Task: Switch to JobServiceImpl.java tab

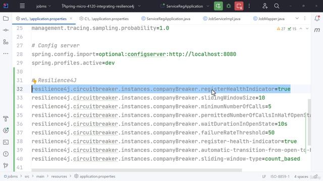Action: pos(222,19)
